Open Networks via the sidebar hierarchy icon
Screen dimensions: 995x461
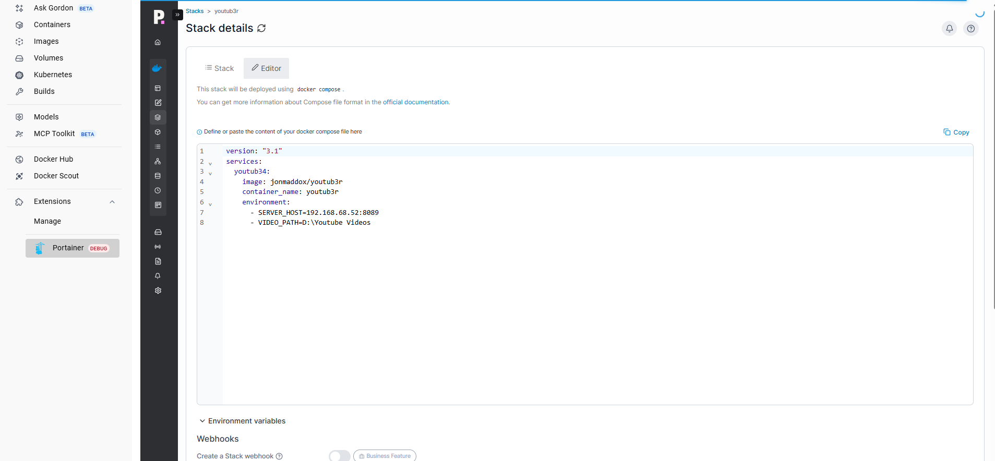click(x=158, y=161)
